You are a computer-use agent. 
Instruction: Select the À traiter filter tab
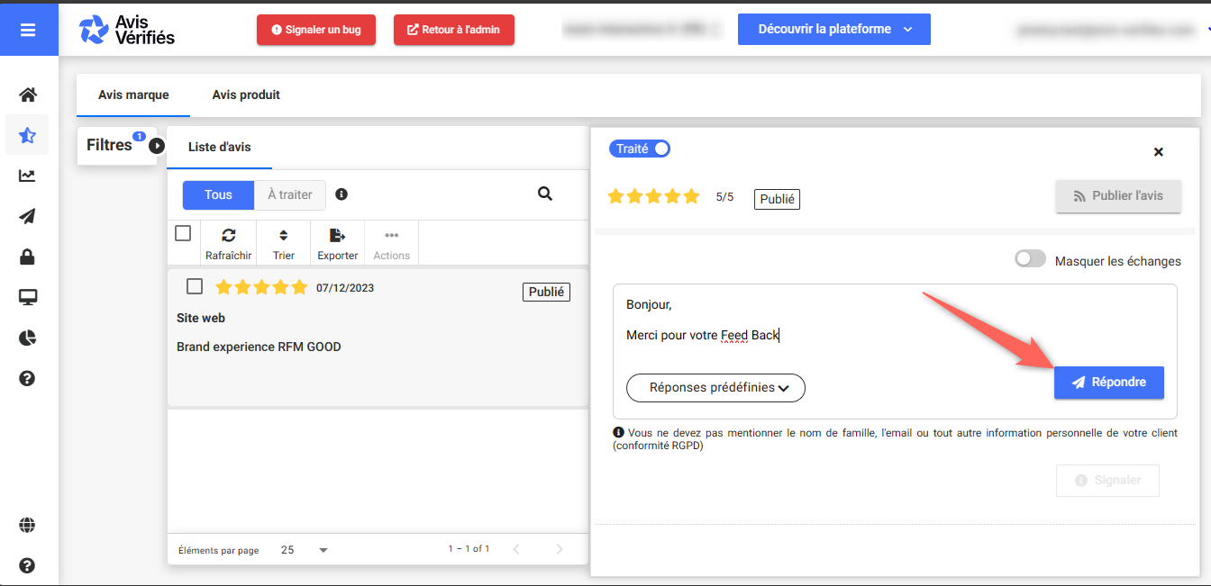[x=289, y=194]
